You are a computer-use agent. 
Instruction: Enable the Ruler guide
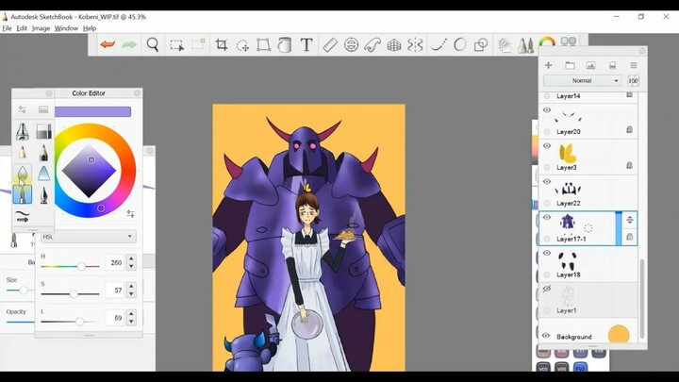pos(330,44)
